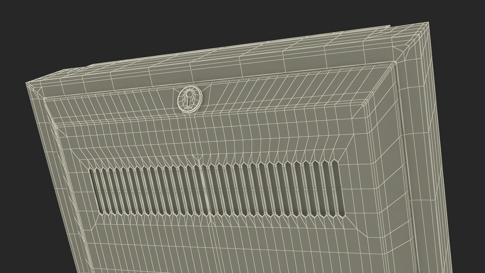485x273 pixels.
Task: Select the leftmost slot of the ventilation grille
Action: click(96, 190)
